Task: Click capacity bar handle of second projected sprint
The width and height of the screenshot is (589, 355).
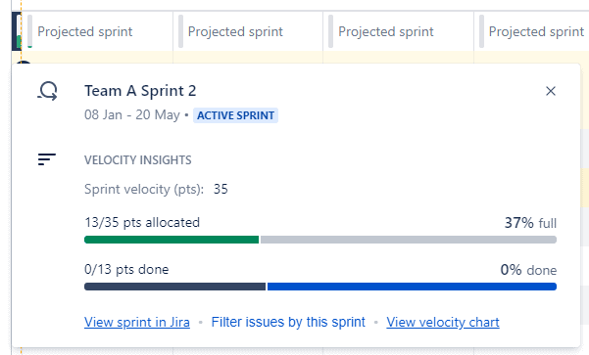Action: pyautogui.click(x=180, y=31)
